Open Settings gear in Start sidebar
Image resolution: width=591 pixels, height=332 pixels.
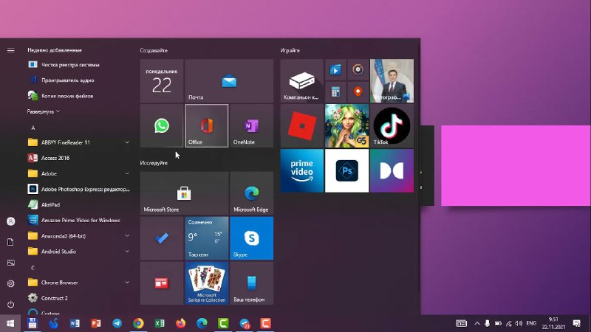10,283
